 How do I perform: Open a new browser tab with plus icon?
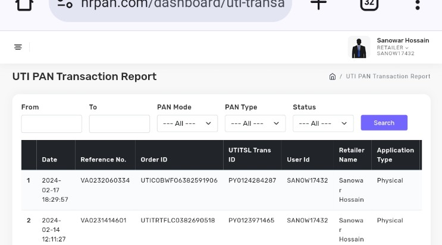coord(319,5)
